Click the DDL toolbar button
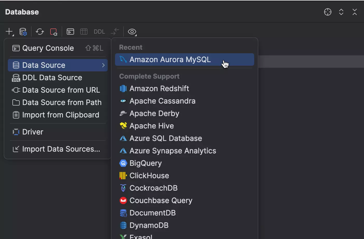Screen dimensions: 364x239 coord(99,32)
